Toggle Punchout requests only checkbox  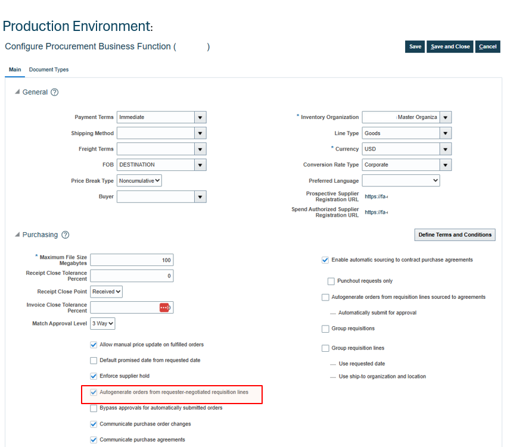(x=331, y=281)
